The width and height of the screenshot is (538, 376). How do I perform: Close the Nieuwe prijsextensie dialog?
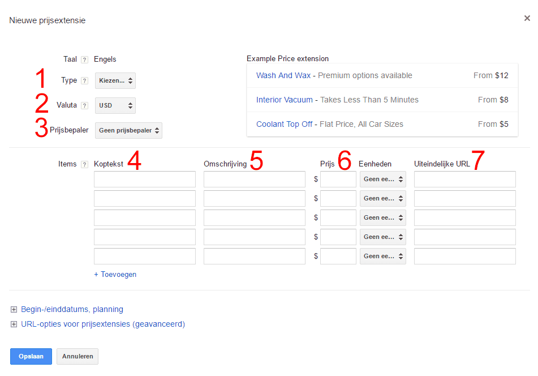click(x=527, y=18)
